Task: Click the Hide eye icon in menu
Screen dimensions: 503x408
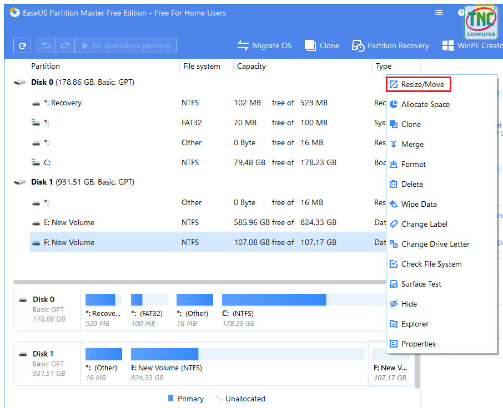Action: coord(393,304)
